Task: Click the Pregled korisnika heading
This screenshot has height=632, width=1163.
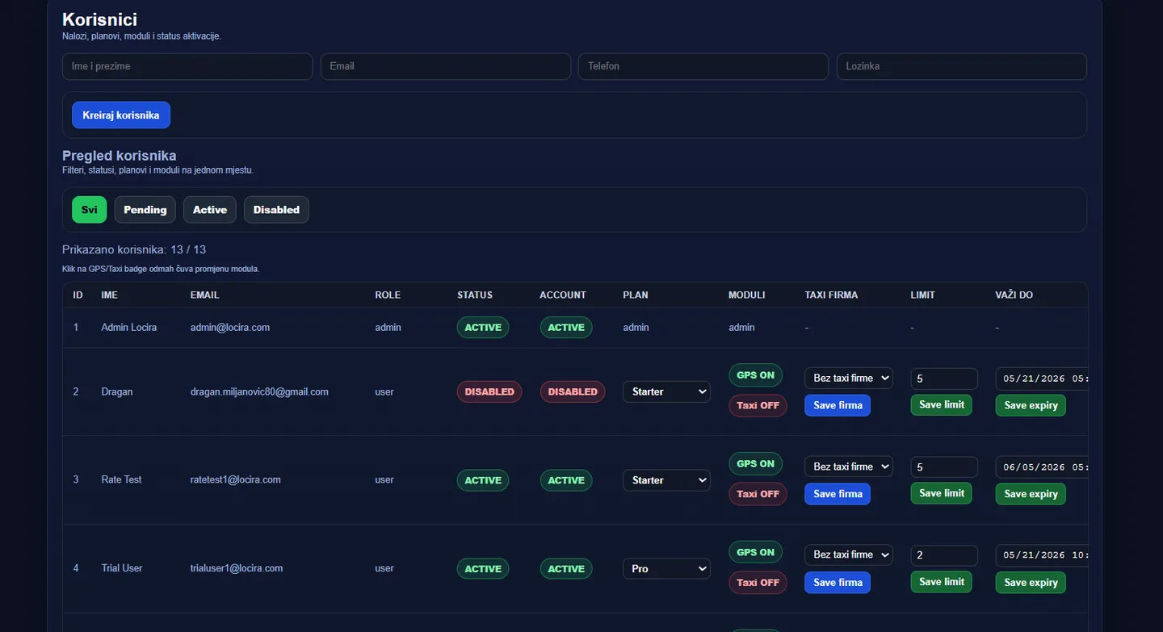Action: click(120, 156)
